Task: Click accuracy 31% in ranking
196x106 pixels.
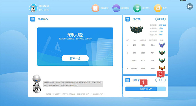Action: 153,61
